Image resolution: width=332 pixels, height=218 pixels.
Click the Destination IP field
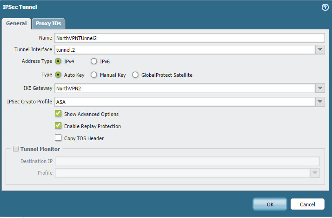187,161
